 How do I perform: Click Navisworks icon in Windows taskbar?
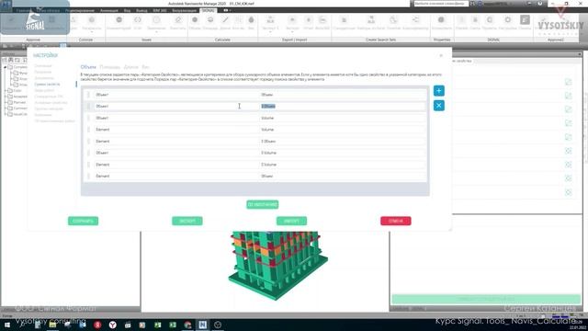(x=202, y=325)
